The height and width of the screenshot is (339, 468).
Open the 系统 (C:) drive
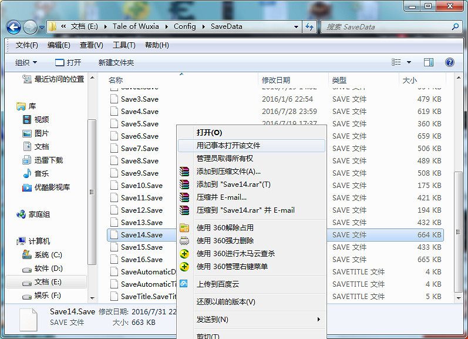[x=48, y=255]
